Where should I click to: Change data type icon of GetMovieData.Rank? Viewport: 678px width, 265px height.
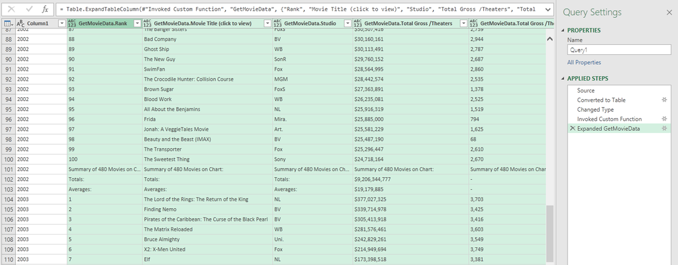[x=72, y=23]
